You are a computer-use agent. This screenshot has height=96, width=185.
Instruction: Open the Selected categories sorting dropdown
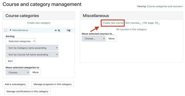21,41
